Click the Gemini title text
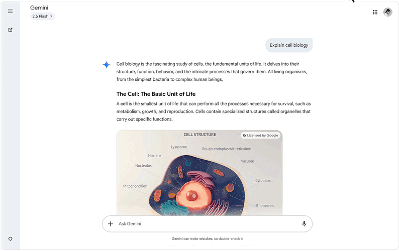399x251 pixels. click(39, 8)
